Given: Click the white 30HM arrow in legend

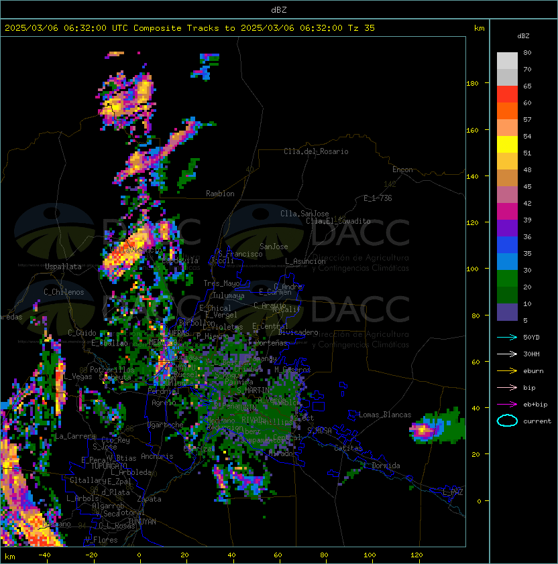Looking at the screenshot, I should [507, 354].
